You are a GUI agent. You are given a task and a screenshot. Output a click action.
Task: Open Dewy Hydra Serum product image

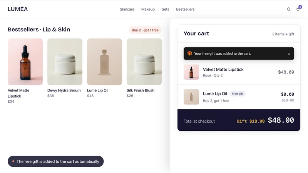[x=65, y=62]
